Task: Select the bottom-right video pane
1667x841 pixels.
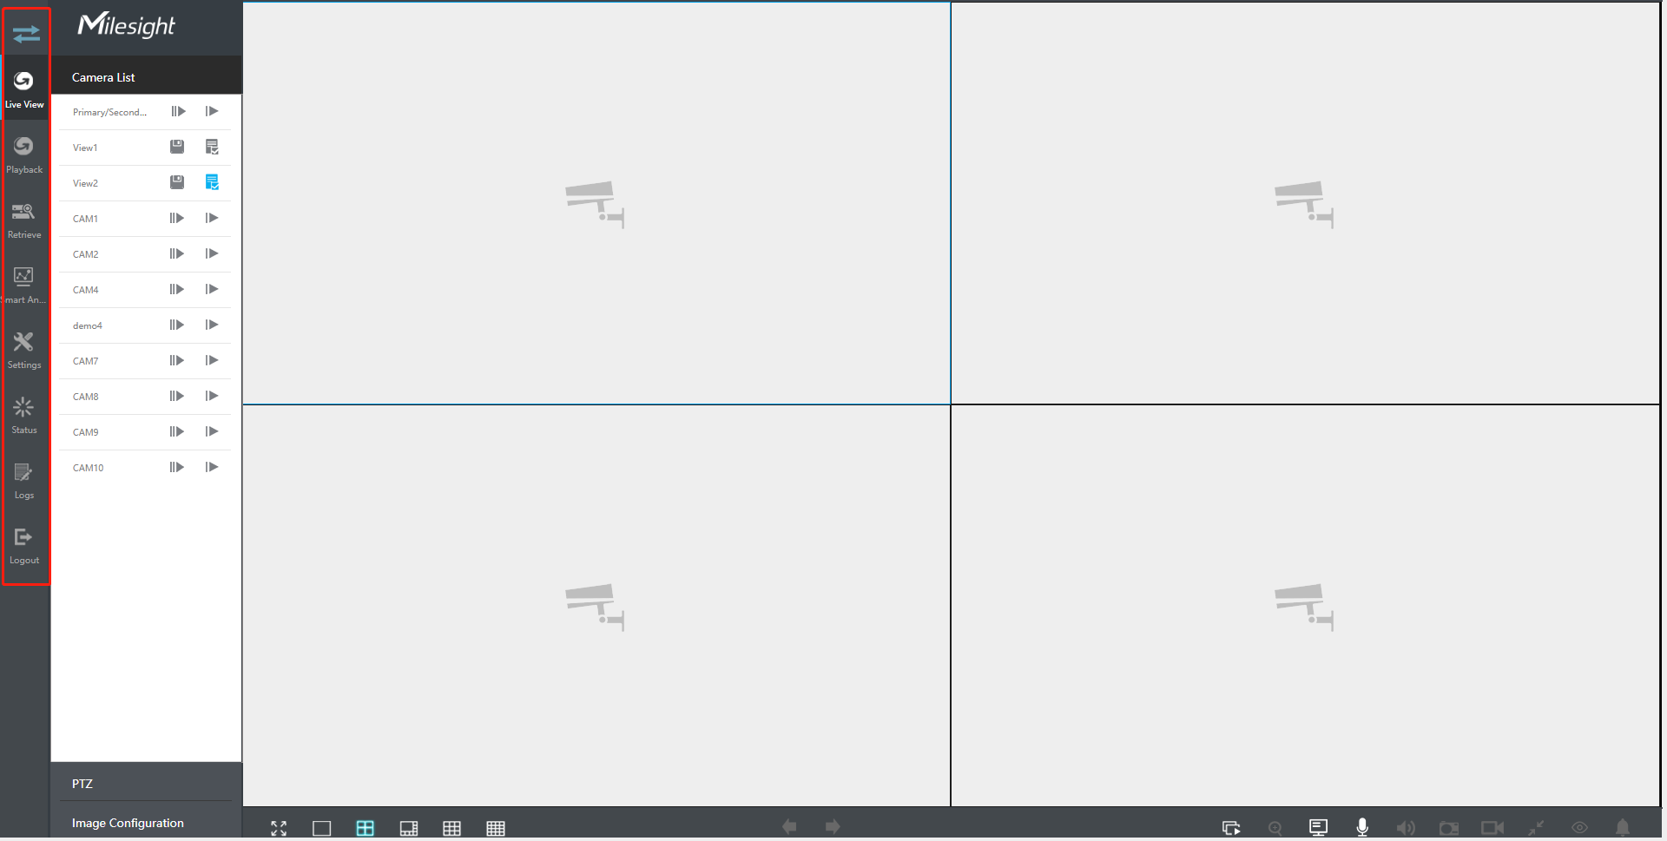Action: [1305, 606]
